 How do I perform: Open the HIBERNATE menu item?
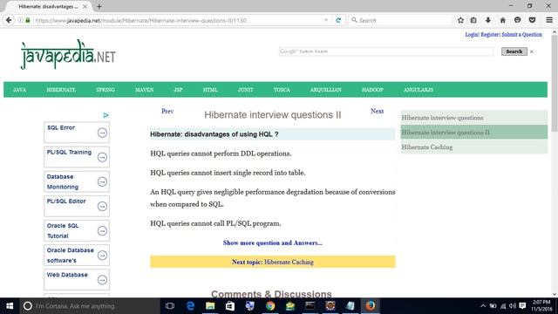click(61, 90)
